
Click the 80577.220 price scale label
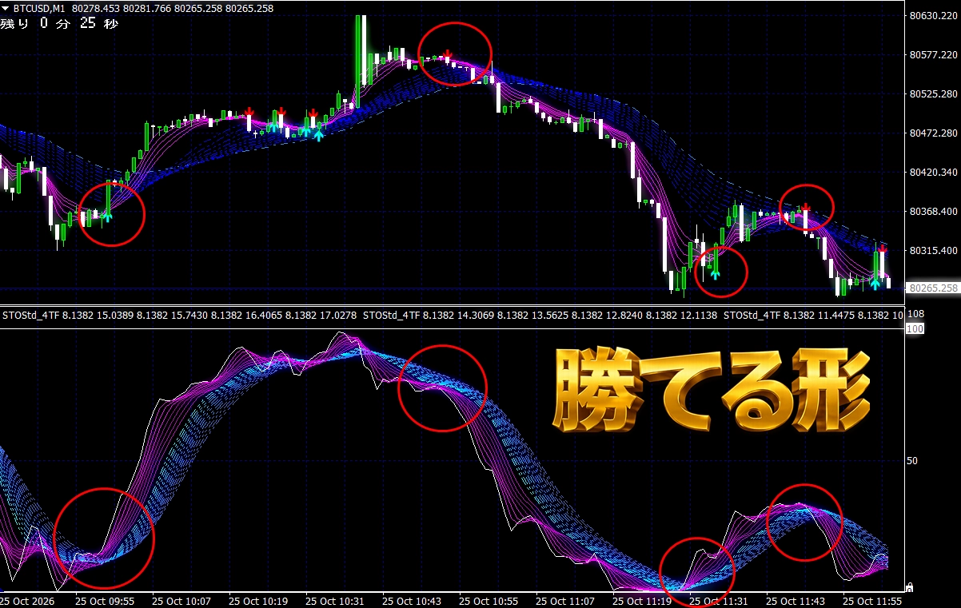tap(934, 55)
